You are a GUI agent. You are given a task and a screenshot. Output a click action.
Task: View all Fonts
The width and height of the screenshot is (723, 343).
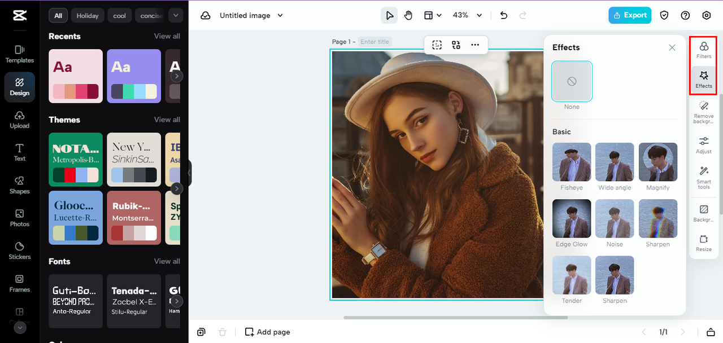pos(167,261)
